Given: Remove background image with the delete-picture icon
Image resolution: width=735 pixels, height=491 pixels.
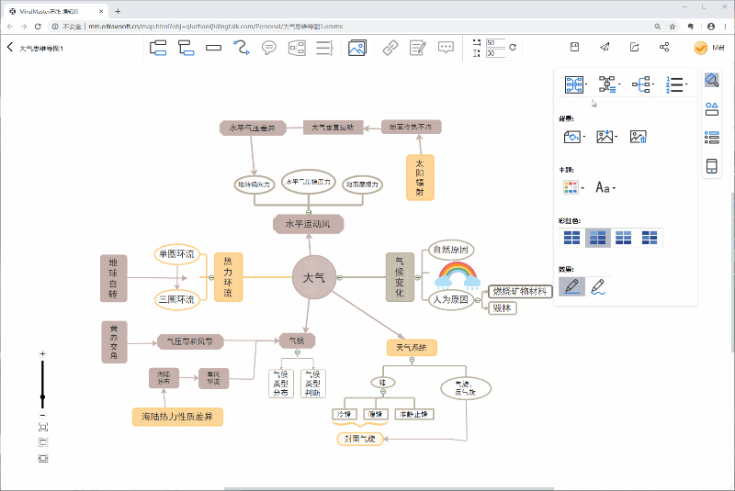Looking at the screenshot, I should [639, 137].
